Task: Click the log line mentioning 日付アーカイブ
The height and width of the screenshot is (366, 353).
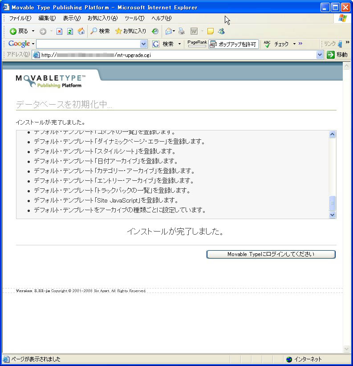Action: 105,161
